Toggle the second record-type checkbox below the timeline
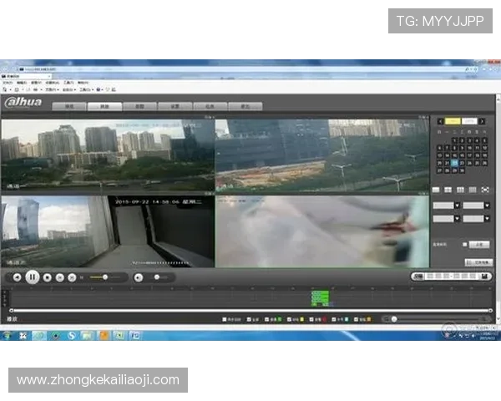Image resolution: width=501 pixels, height=401 pixels. click(247, 319)
